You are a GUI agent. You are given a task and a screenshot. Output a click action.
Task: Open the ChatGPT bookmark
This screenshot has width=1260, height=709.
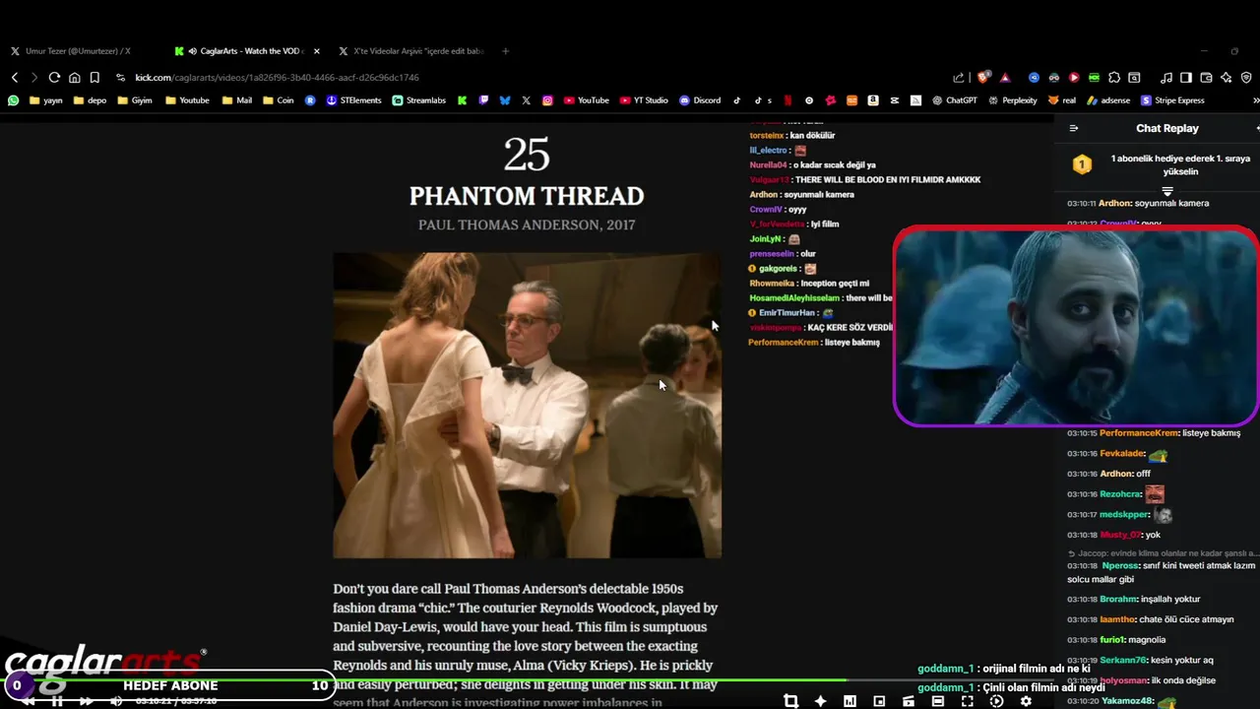click(x=954, y=100)
